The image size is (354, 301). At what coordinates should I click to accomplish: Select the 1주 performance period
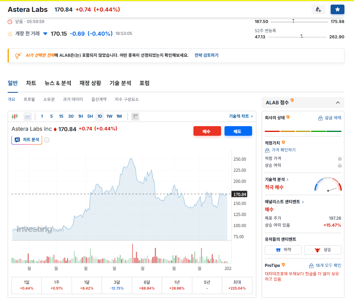(57, 285)
